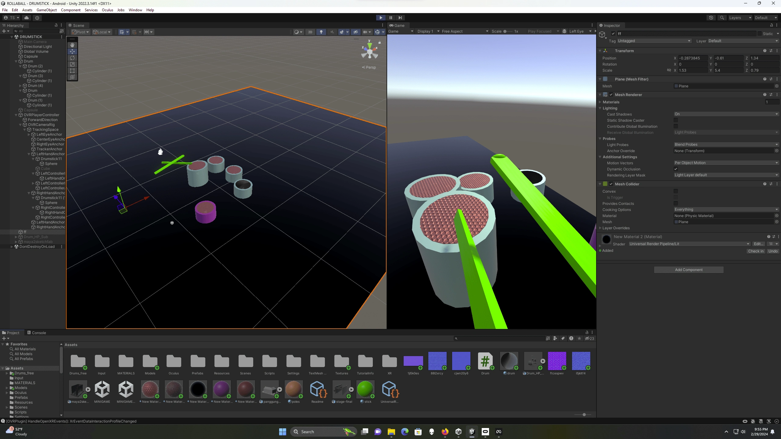The image size is (781, 439).
Task: Enable Provides Contacts checkbox
Action: 676,204
